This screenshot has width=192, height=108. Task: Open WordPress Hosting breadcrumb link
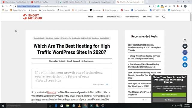click(52, 38)
